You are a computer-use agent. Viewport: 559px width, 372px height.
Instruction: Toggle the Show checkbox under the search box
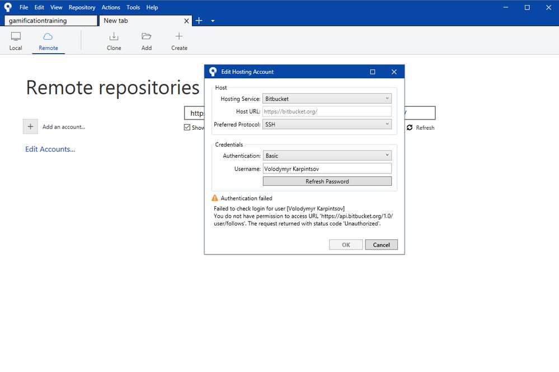(187, 127)
